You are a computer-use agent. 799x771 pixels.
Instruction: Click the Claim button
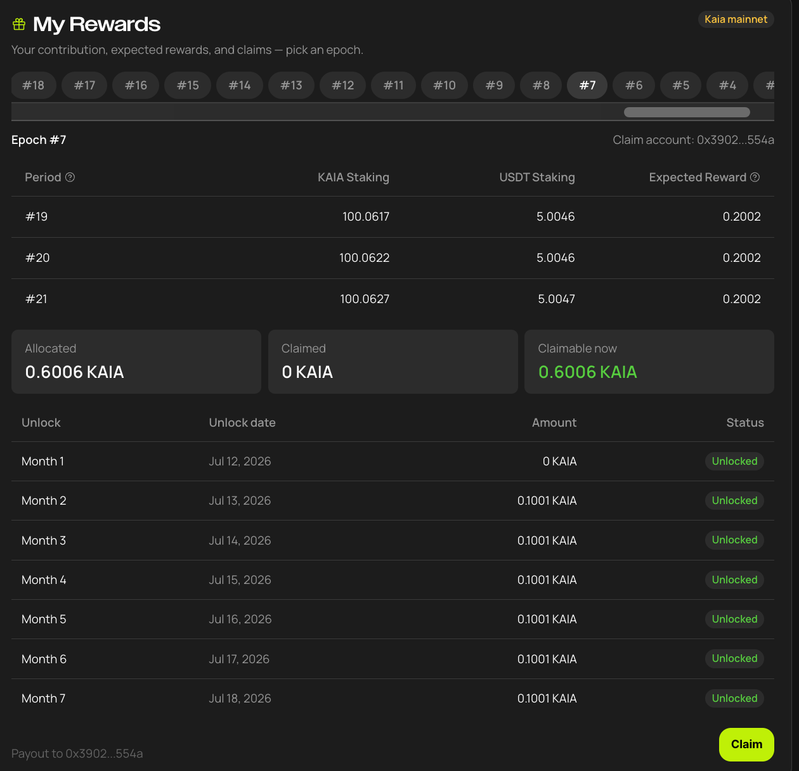pos(746,744)
